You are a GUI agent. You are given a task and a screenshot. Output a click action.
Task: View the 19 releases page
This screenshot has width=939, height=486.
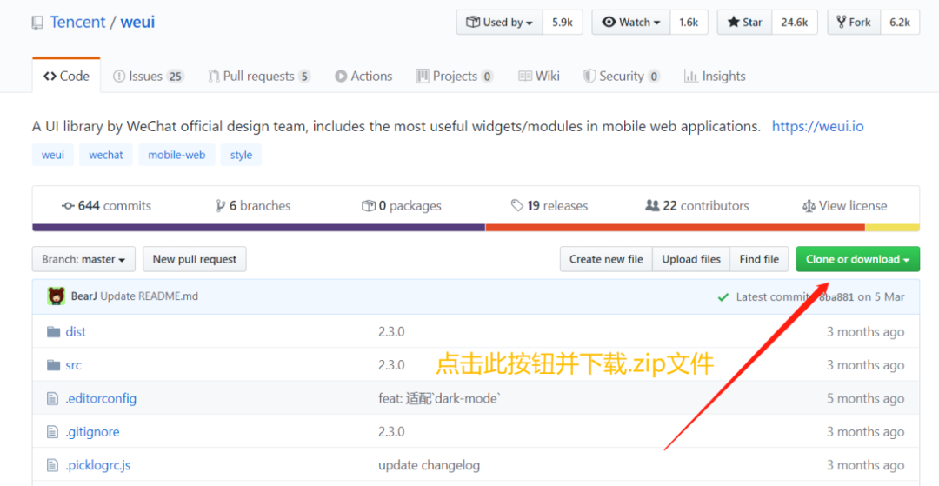pos(549,206)
